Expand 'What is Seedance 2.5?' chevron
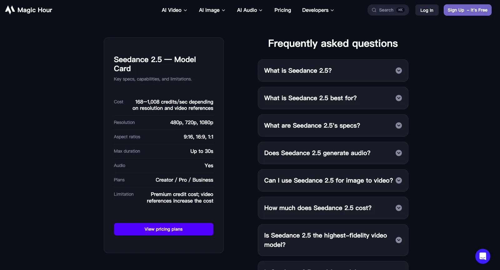The width and height of the screenshot is (500, 270). (x=399, y=71)
